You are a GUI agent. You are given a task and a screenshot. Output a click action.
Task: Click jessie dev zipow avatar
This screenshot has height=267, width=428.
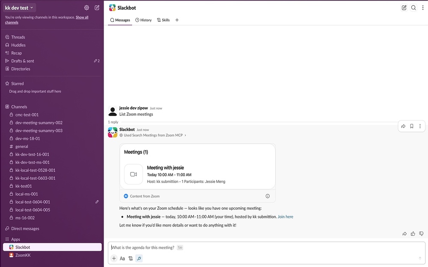coord(113,111)
